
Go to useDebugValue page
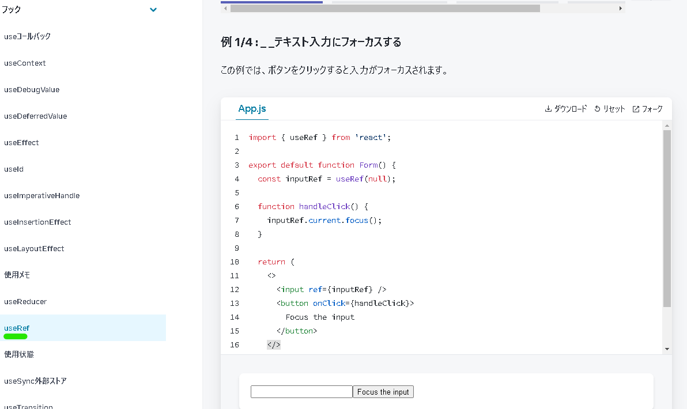[32, 90]
